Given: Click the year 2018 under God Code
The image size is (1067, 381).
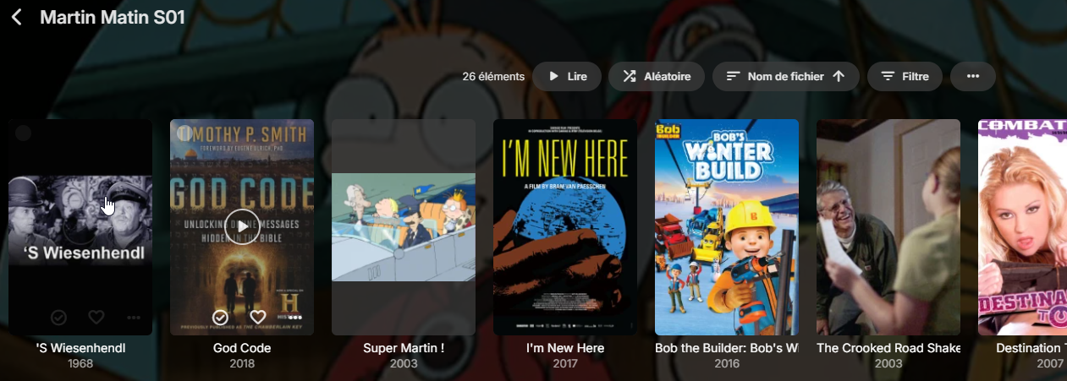Looking at the screenshot, I should point(242,364).
